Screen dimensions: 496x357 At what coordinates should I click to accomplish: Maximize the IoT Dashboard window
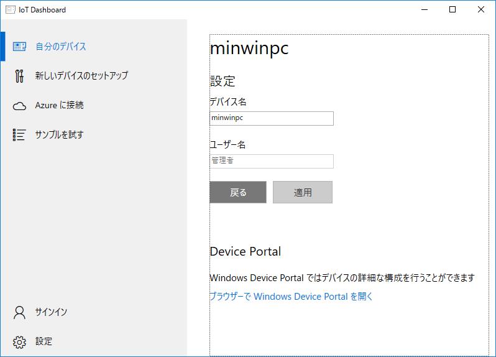tap(452, 9)
